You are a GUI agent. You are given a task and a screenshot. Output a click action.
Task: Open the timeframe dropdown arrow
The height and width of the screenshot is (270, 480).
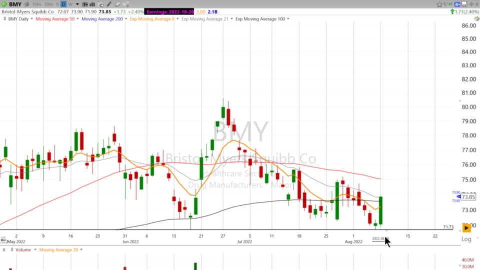click(77, 4)
